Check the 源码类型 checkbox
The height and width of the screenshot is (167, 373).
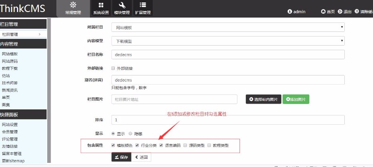pos(185,145)
